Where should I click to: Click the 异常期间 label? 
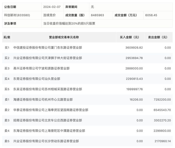71,7
